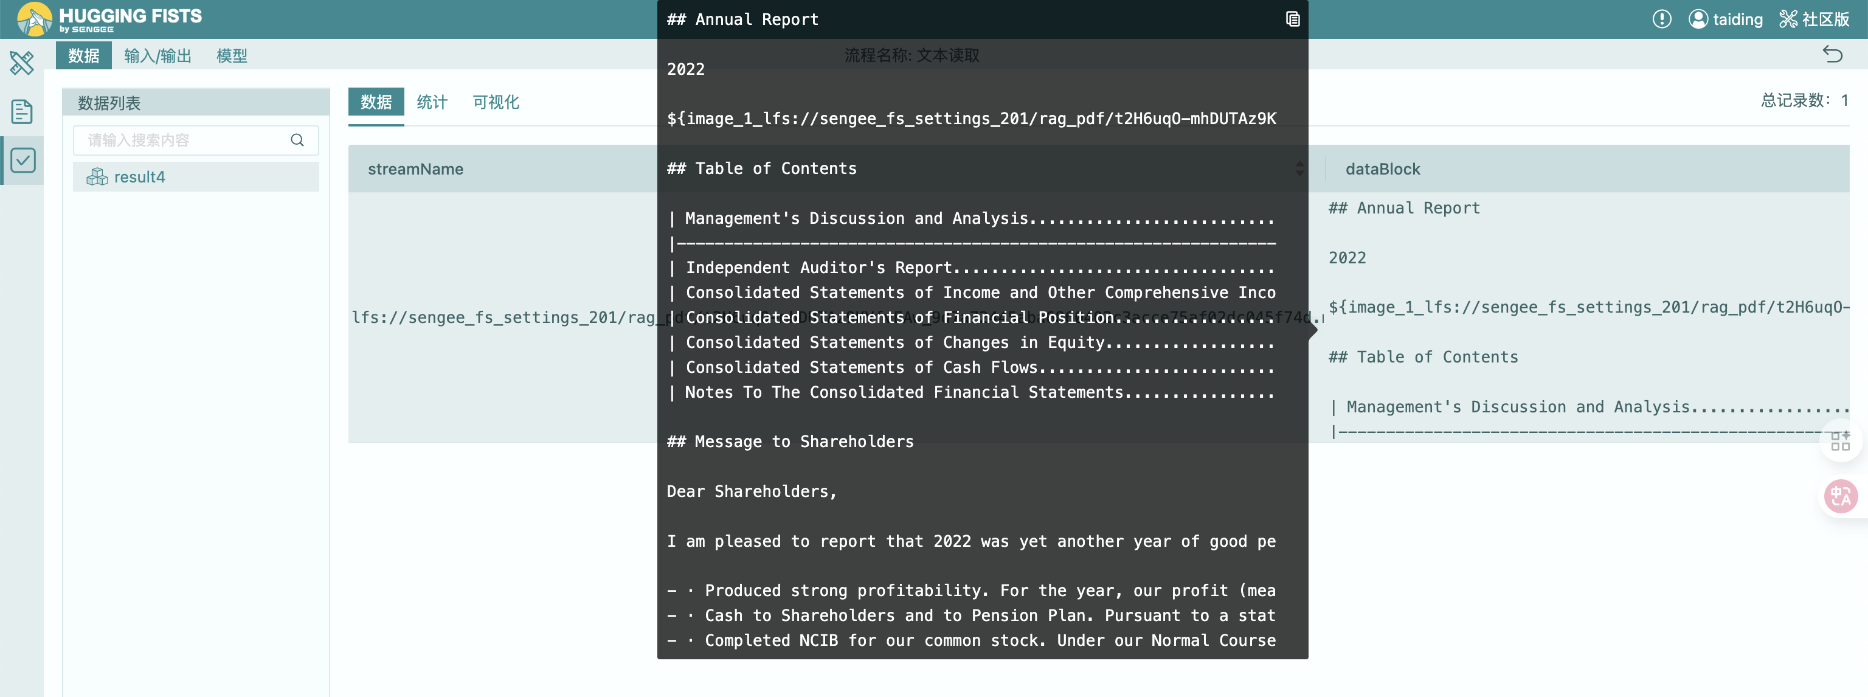Open the 统计 statistics tab

coord(432,102)
